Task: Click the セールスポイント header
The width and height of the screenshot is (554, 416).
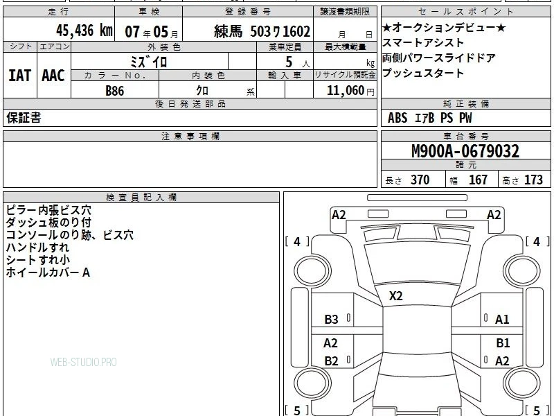Action: coord(465,12)
